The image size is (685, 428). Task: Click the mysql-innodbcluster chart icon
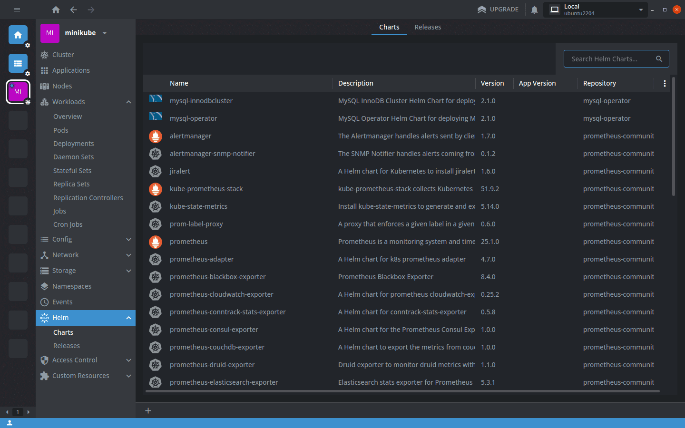pos(156,99)
